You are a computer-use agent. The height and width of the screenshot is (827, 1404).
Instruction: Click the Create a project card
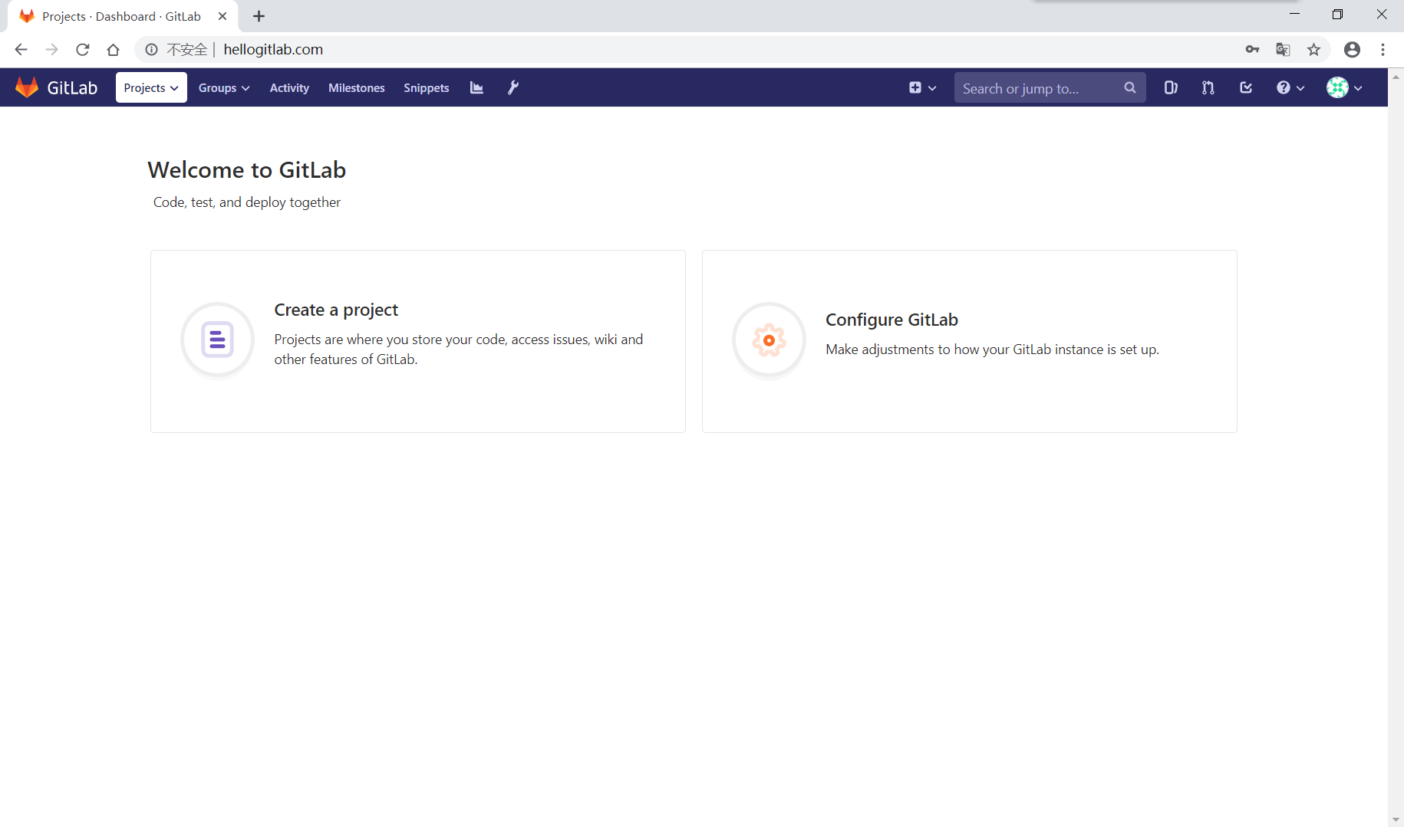(x=418, y=341)
